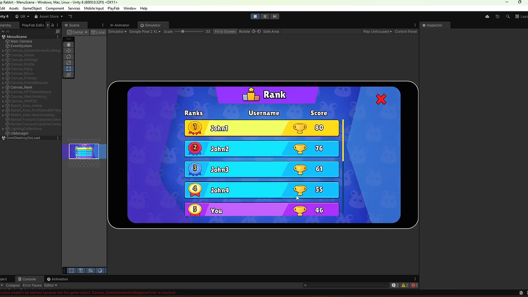Toggle the Pause button in the toolbar
This screenshot has width=528, height=297.
(264, 16)
